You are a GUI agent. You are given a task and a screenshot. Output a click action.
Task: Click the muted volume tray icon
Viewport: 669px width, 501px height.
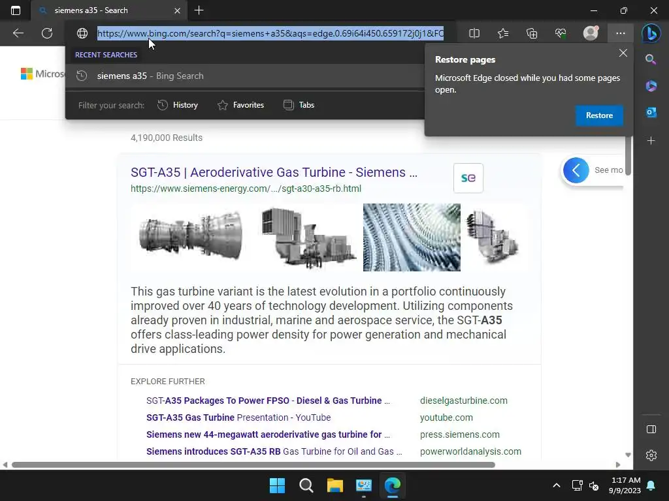pyautogui.click(x=594, y=485)
